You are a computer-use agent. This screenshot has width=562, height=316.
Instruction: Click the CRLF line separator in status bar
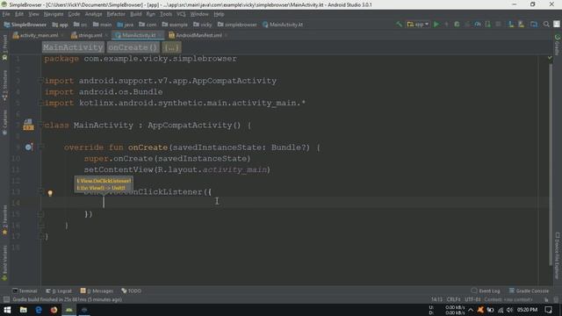453,299
